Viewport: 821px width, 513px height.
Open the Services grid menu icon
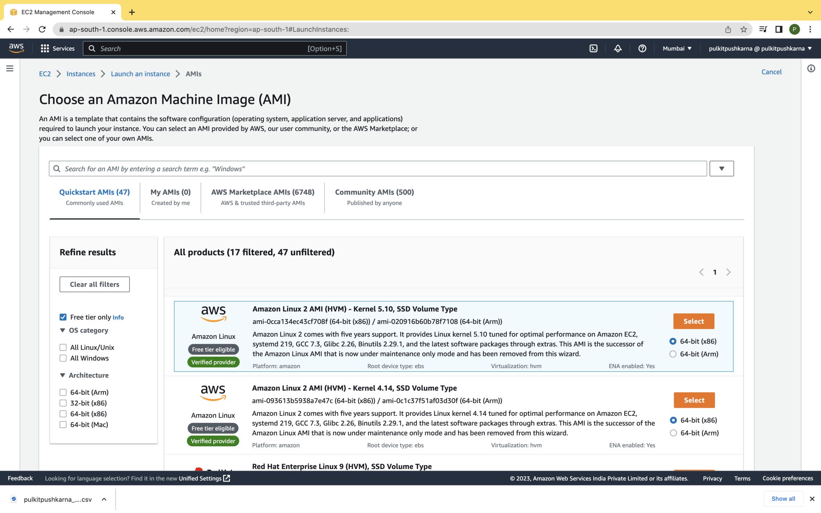(45, 48)
